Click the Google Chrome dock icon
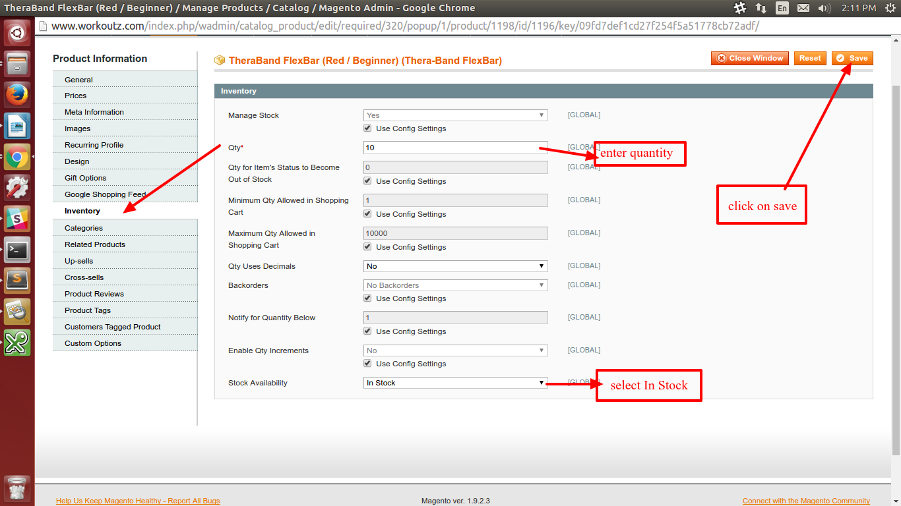This screenshot has width=901, height=506. pos(17,157)
